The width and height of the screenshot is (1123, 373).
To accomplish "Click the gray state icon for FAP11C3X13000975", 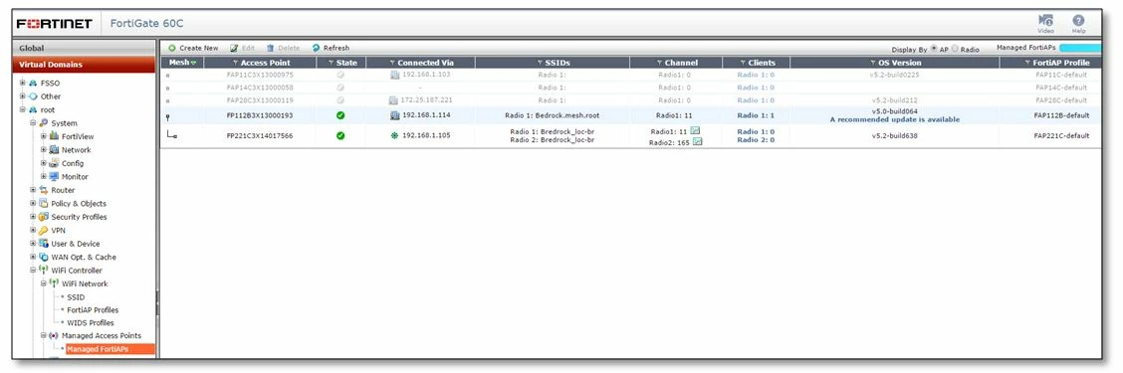I will 340,75.
